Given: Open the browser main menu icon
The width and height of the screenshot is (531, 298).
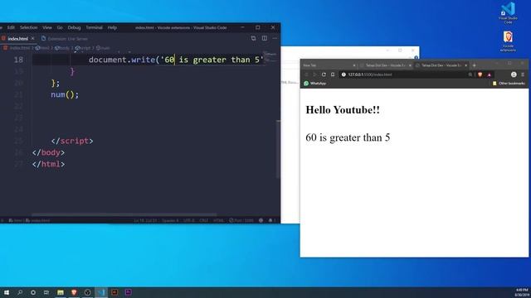Looking at the screenshot, I should click(523, 74).
